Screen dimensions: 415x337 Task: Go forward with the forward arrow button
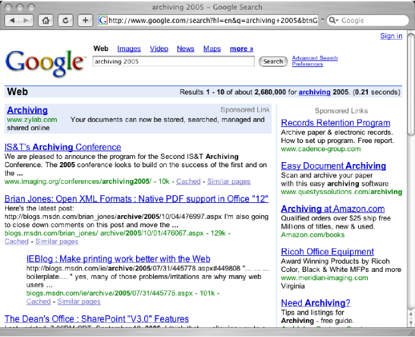26,20
